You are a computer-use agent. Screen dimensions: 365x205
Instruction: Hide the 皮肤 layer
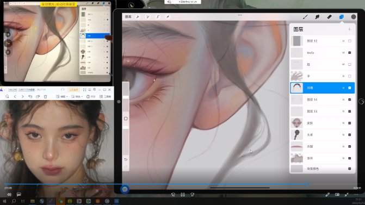point(350,123)
